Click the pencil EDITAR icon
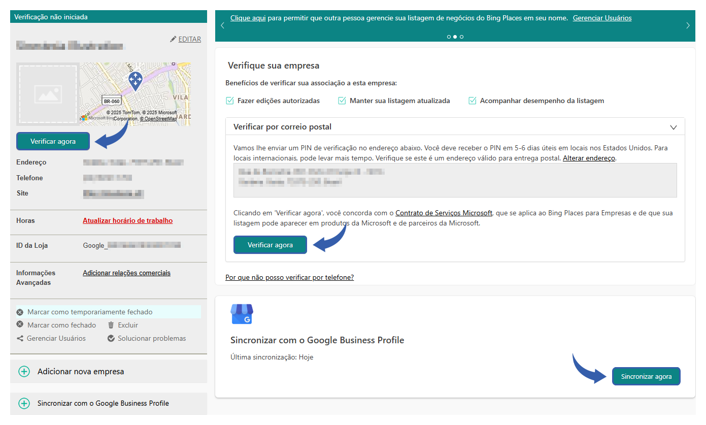This screenshot has width=706, height=425. 174,39
